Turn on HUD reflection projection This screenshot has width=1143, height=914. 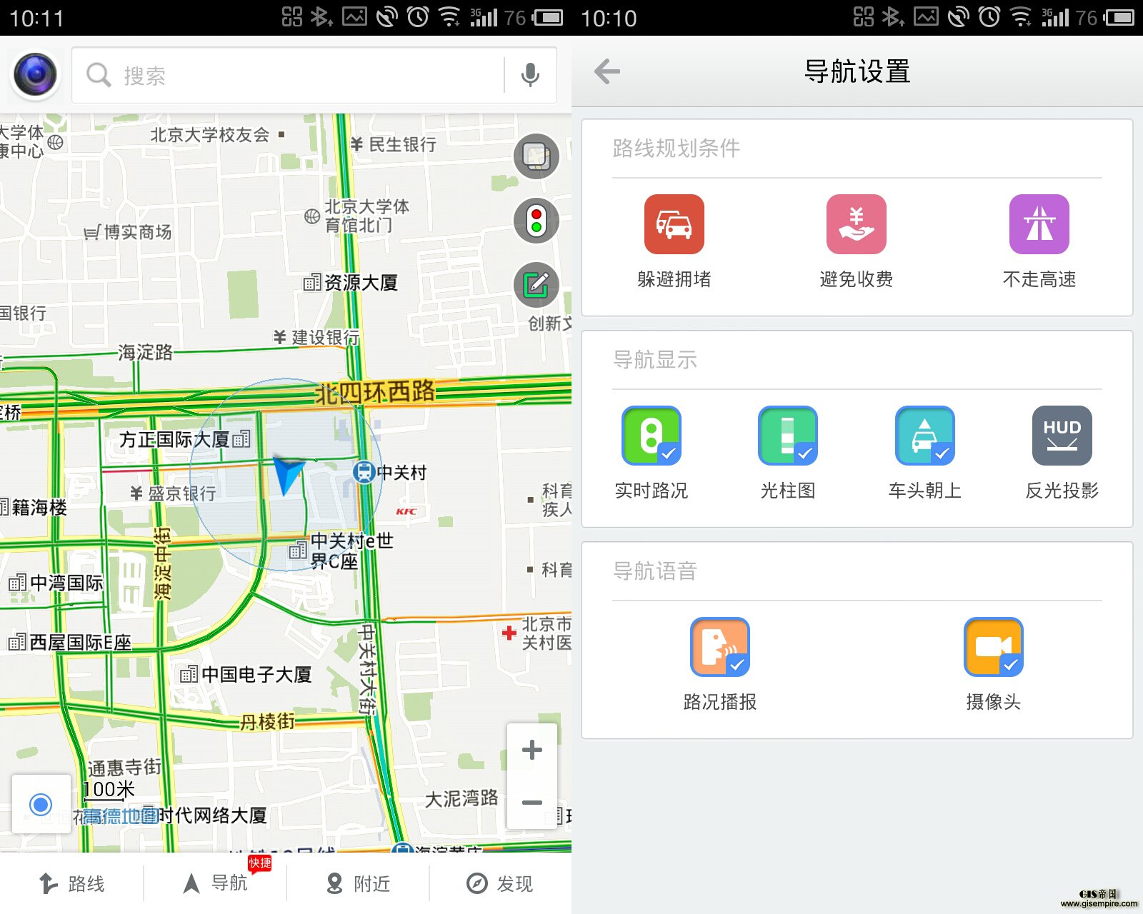click(x=1062, y=436)
